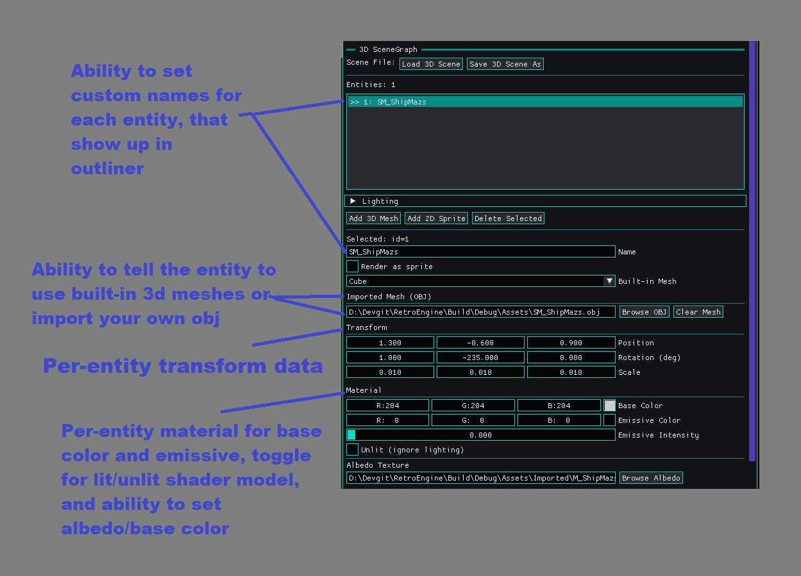Click the Save 3D Scene As button
801x576 pixels.
[505, 63]
